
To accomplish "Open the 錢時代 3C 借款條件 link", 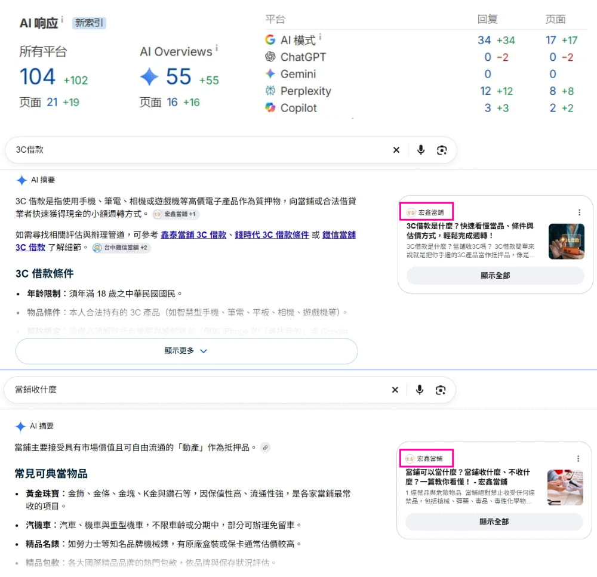I will tap(272, 235).
